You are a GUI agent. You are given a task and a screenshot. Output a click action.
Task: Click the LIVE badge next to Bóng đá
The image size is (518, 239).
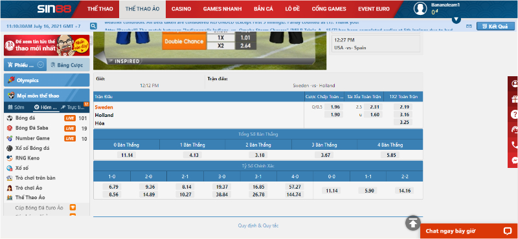(70, 118)
